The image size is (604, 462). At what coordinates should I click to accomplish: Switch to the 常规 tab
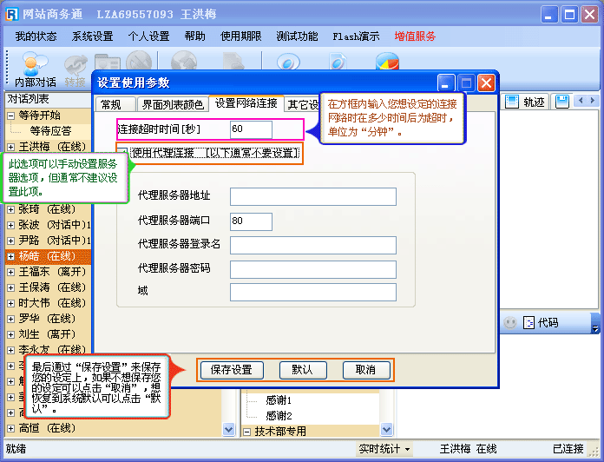(111, 104)
